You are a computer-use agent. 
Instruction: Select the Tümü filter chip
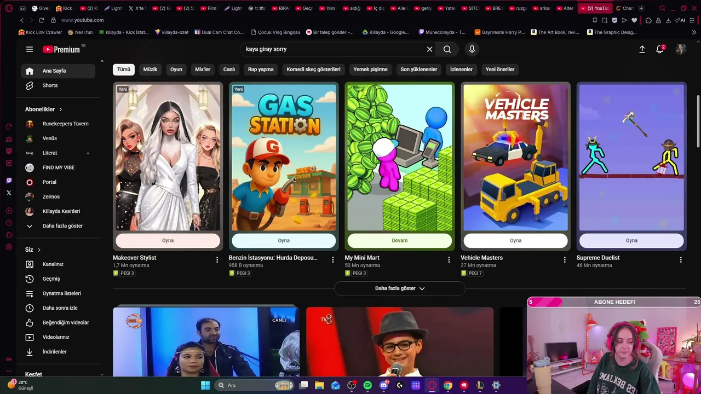[124, 69]
